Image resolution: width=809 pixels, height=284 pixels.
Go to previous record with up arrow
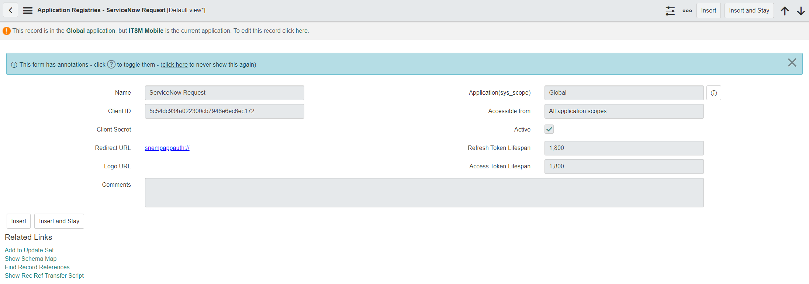pos(785,11)
